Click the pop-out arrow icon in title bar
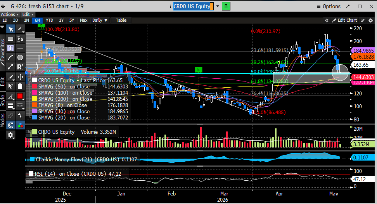Viewport: 377px width, 204px height. 348,6
